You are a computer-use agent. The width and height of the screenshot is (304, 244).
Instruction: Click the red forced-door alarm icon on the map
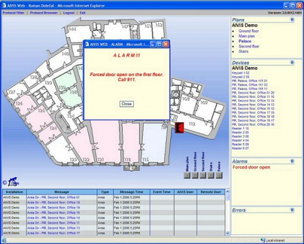(x=179, y=128)
